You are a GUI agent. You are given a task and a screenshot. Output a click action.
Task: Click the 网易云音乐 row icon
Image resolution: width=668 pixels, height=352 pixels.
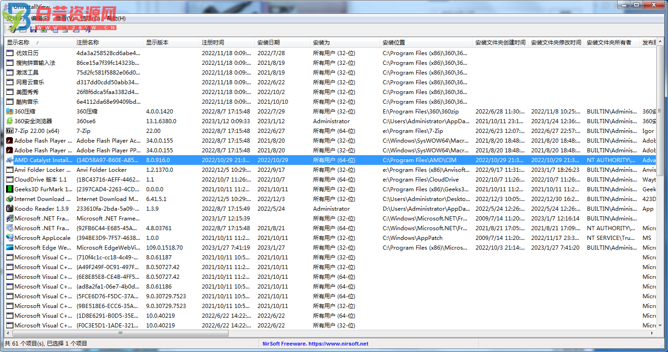pyautogui.click(x=10, y=82)
